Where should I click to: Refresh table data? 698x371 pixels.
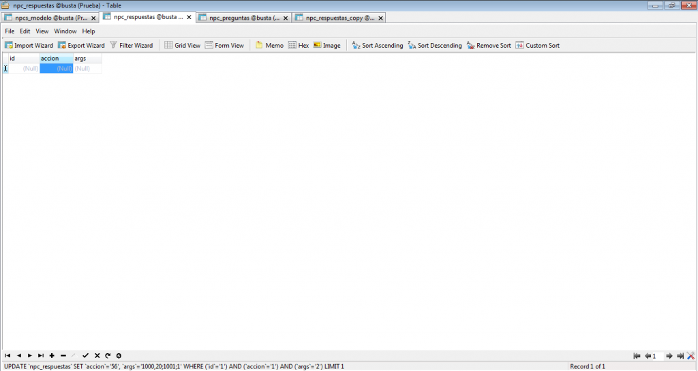tap(108, 355)
